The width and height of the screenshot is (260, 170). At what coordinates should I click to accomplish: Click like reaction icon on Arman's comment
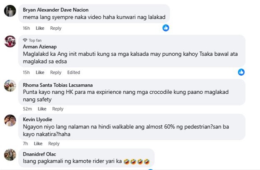(241, 72)
